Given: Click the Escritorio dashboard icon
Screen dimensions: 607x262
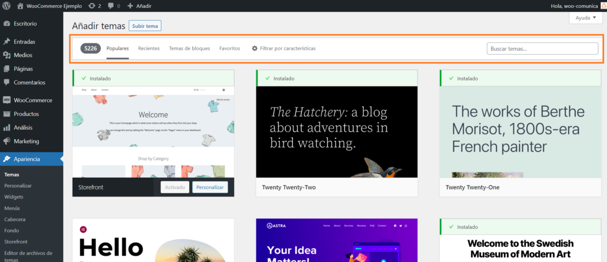Looking at the screenshot, I should [x=7, y=24].
